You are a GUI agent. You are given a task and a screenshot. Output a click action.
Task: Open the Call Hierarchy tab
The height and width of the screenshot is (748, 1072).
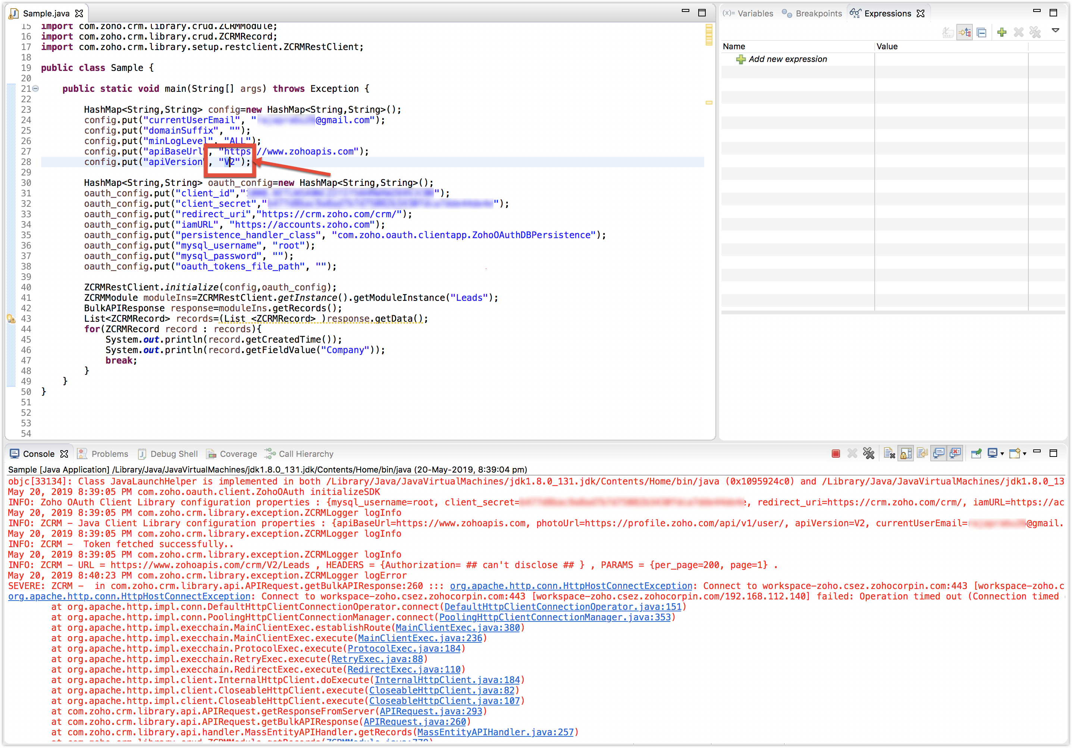(299, 454)
